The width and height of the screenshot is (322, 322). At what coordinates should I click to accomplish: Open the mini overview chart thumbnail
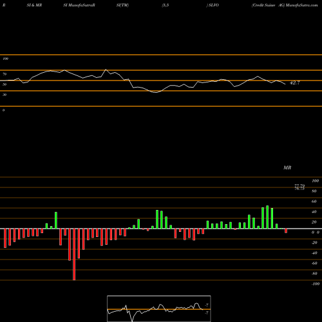(x=159, y=308)
